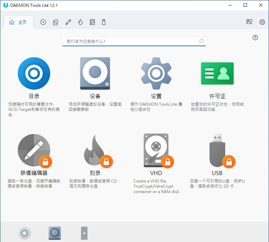Open the disc images catalog toolbar icon
Image resolution: width=269 pixels, height=242 pixels.
click(43, 22)
